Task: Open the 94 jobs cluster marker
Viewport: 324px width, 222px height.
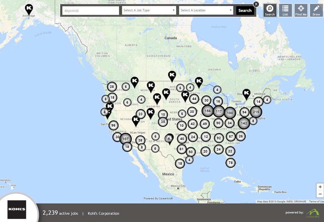Action: [244, 112]
